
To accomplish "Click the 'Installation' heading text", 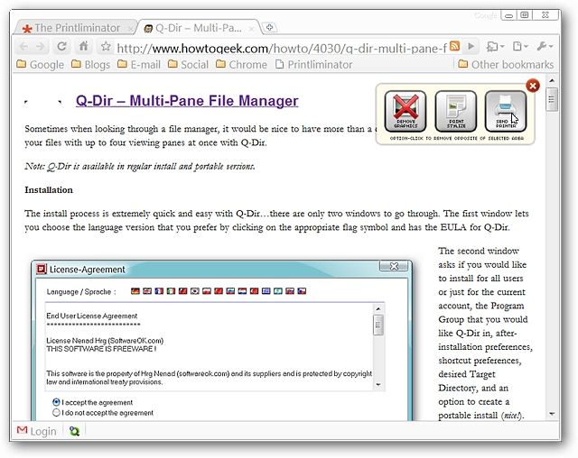I will 49,190.
